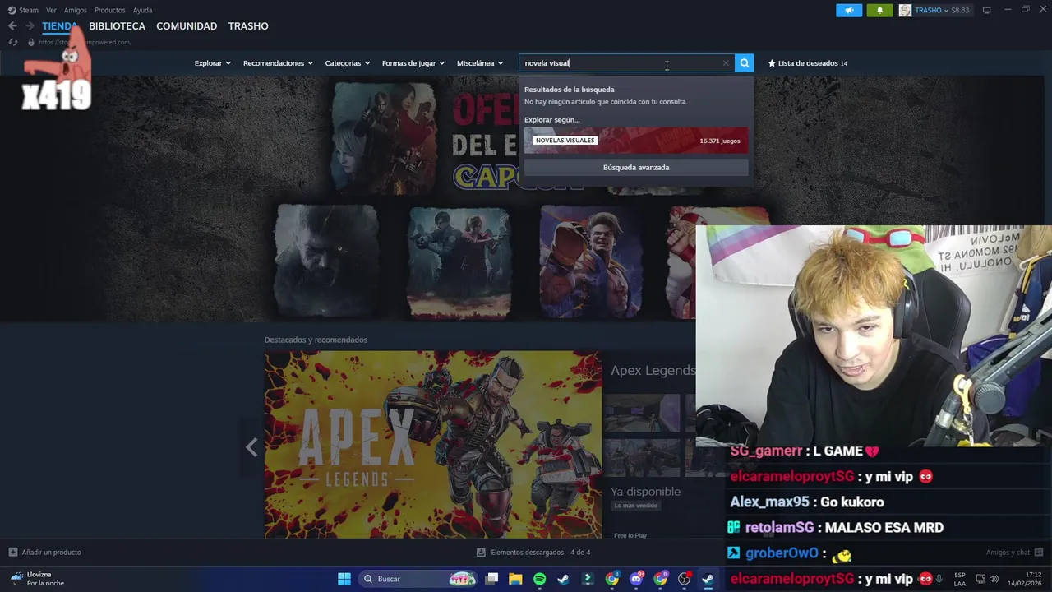Open the green notifications bell
The image size is (1052, 592).
tap(879, 10)
